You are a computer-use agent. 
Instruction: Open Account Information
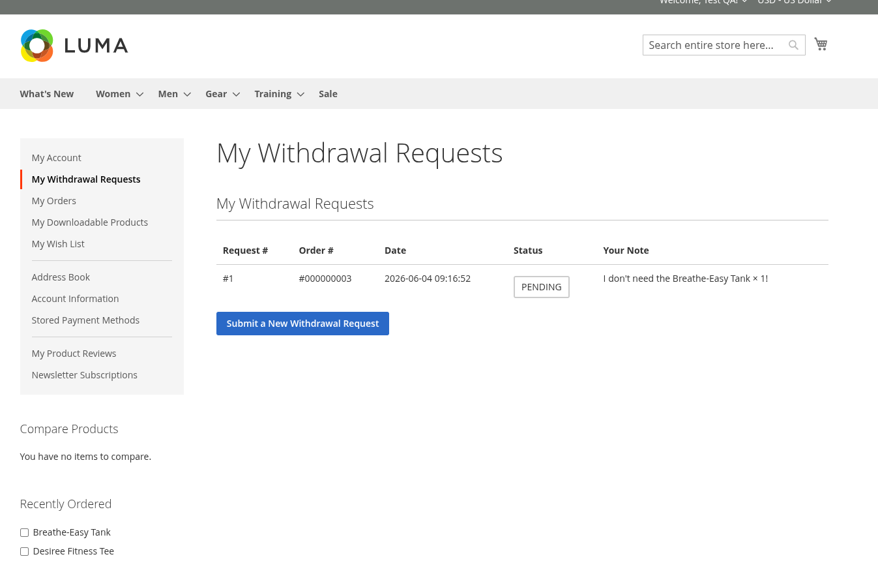pos(75,299)
